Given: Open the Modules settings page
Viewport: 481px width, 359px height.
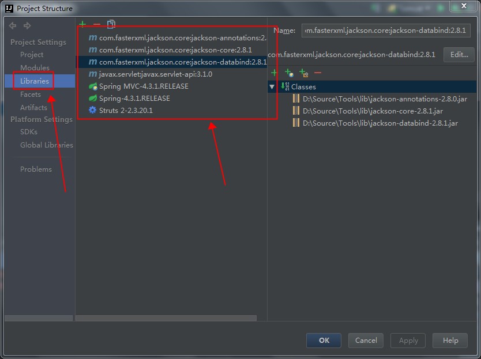Looking at the screenshot, I should [x=35, y=68].
